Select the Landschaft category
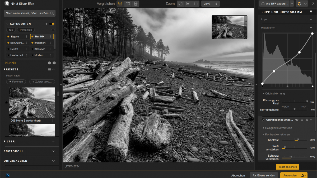This screenshot has height=178, width=317. coord(17,55)
